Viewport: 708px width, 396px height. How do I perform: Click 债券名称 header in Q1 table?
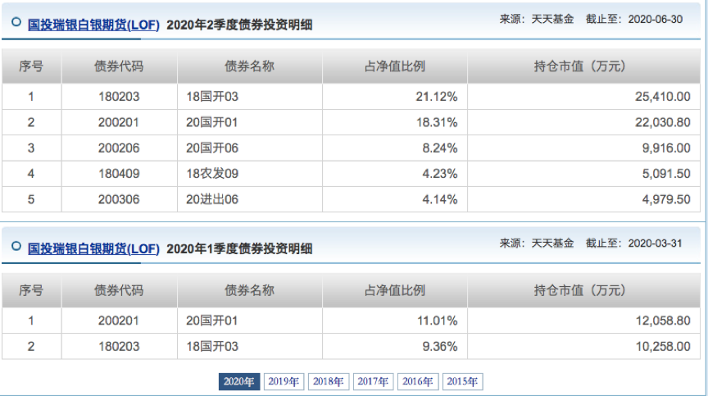tap(250, 290)
